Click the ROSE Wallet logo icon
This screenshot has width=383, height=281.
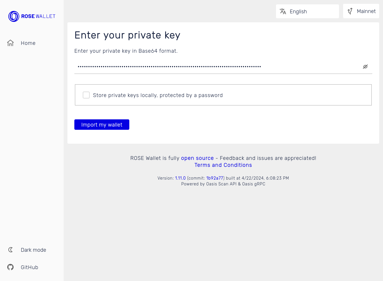pos(13,16)
